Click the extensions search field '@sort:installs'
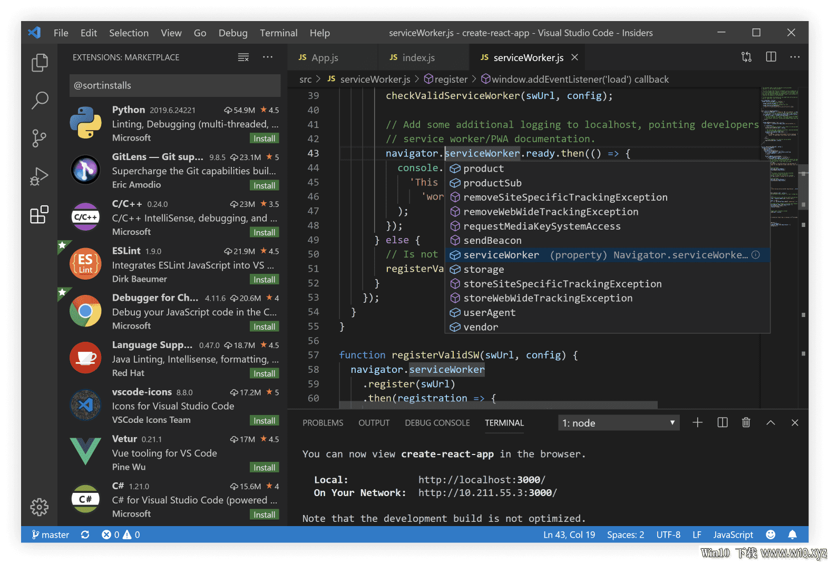830x564 pixels. (x=175, y=85)
